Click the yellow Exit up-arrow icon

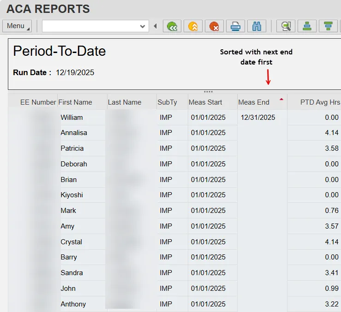[x=193, y=26]
